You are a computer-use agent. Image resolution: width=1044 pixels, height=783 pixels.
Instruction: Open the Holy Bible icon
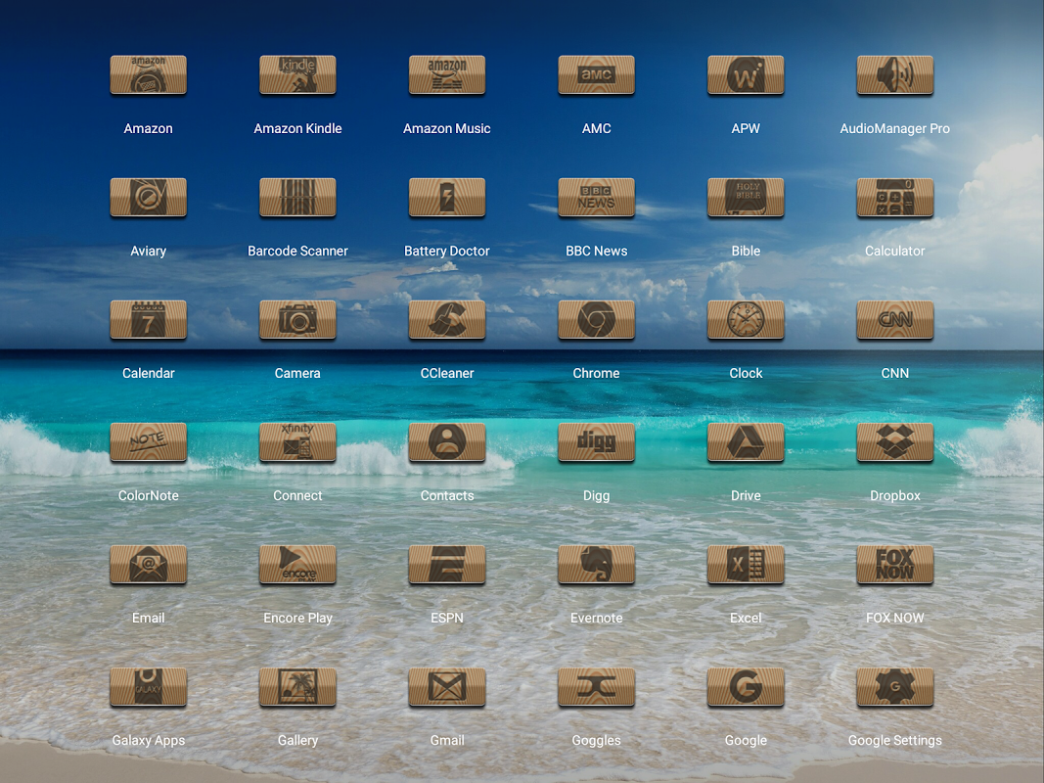pos(746,197)
